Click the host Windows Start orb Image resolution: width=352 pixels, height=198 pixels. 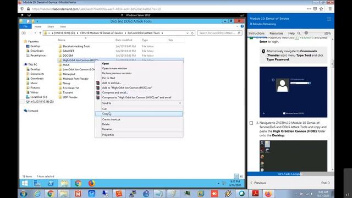[23, 194]
